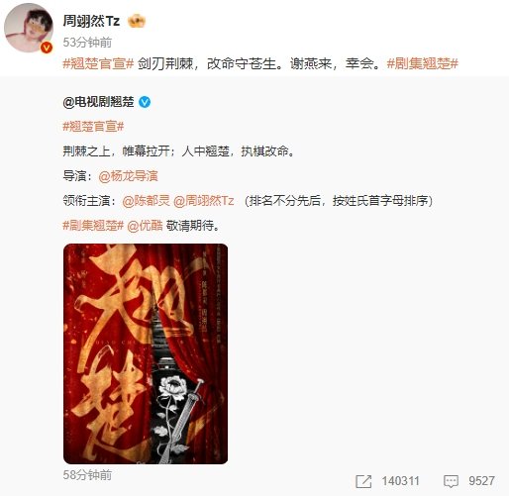This screenshot has width=509, height=496.
Task: Open the @陈都灵 mention
Action: [146, 201]
